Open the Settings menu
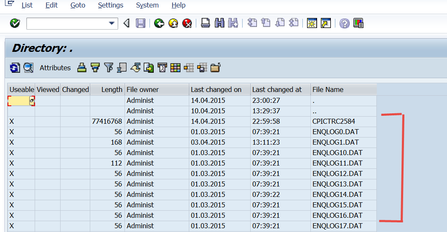 coord(111,5)
